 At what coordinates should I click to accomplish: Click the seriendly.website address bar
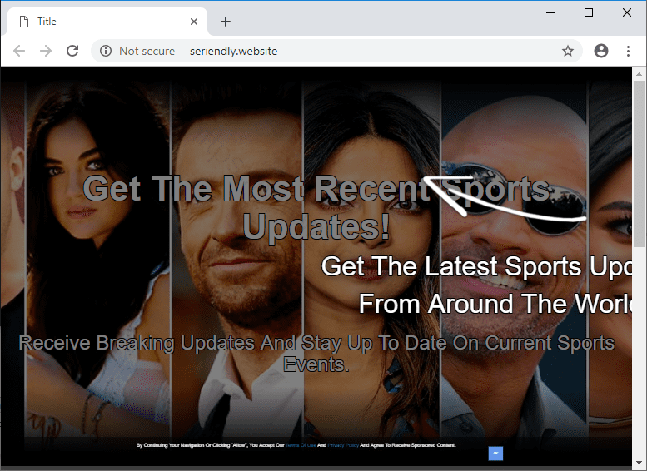[x=333, y=51]
